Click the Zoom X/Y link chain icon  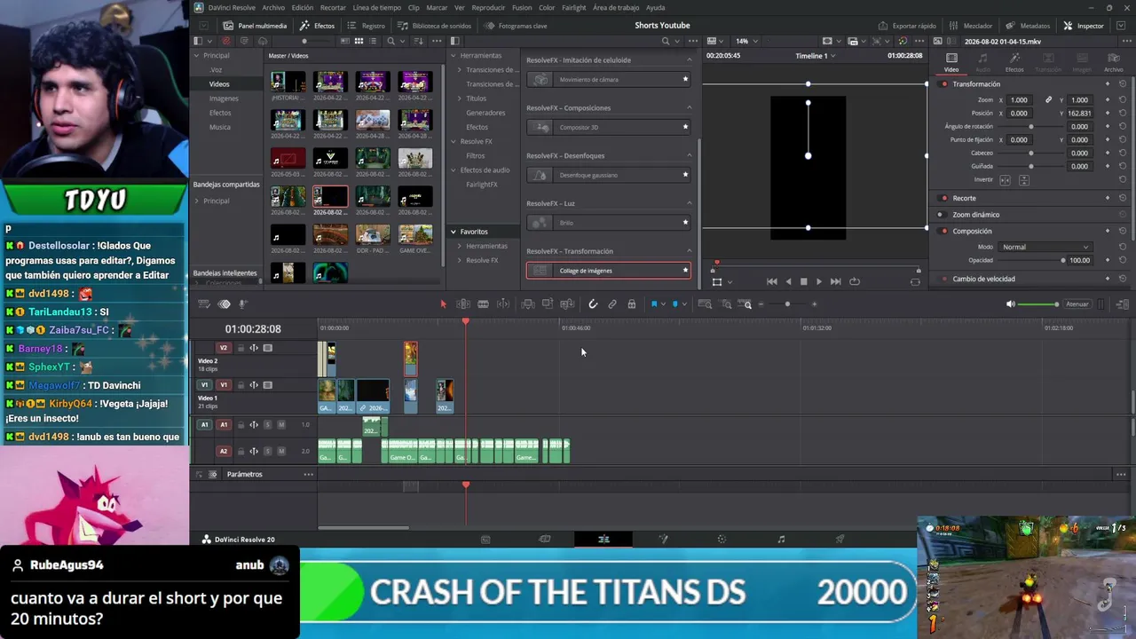pyautogui.click(x=1048, y=100)
